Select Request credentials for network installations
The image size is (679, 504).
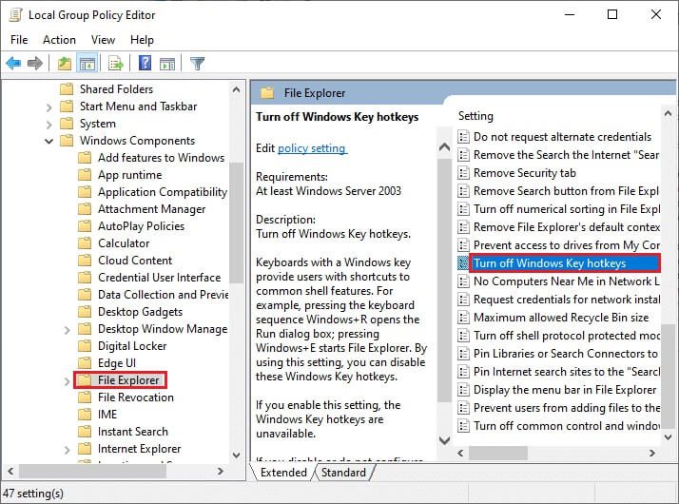click(567, 300)
